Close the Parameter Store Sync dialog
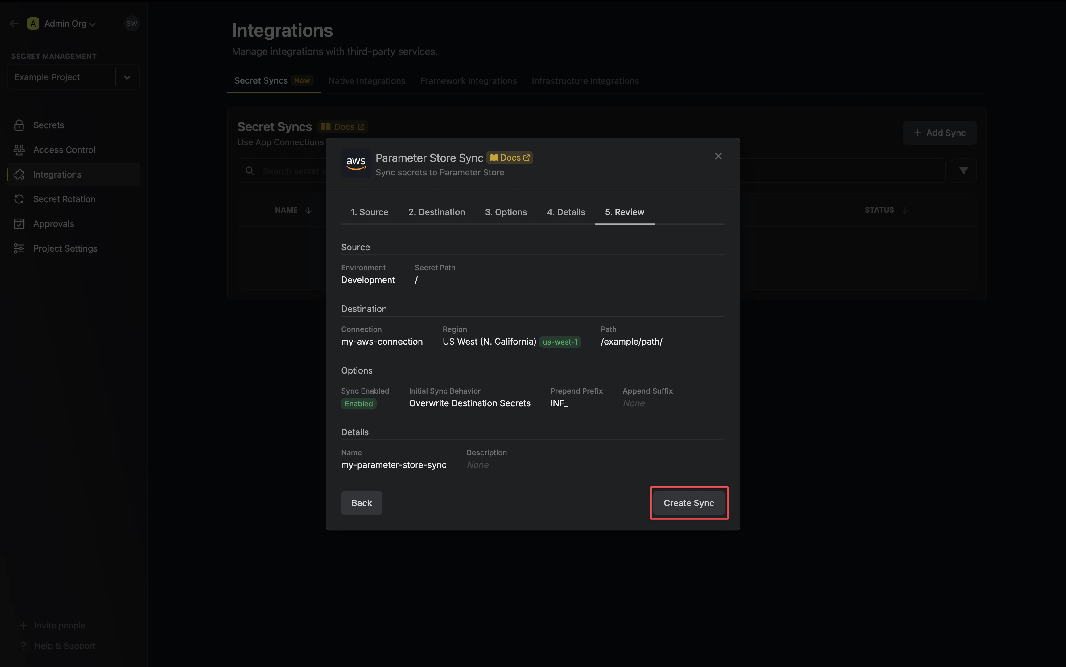The width and height of the screenshot is (1066, 667). [x=718, y=156]
